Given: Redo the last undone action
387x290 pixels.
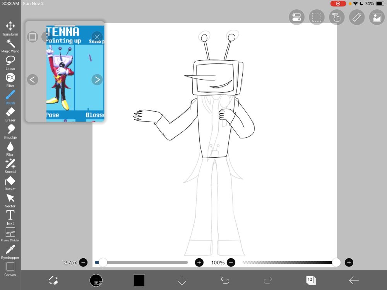Looking at the screenshot, I should point(268,280).
